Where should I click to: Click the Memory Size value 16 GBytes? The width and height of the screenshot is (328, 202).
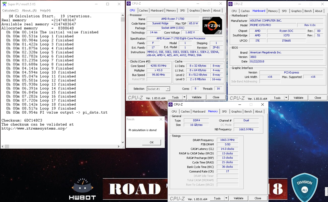(x=196, y=125)
